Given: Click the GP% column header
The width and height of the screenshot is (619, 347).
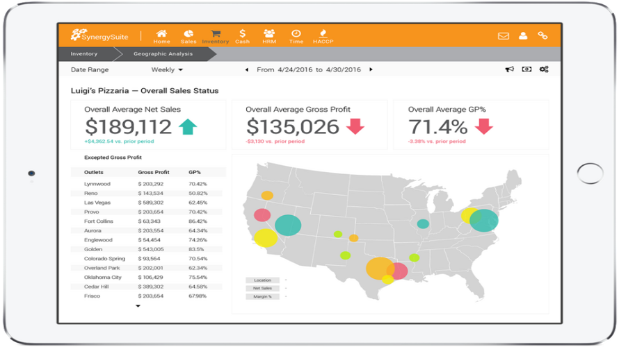Looking at the screenshot, I should pyautogui.click(x=195, y=172).
